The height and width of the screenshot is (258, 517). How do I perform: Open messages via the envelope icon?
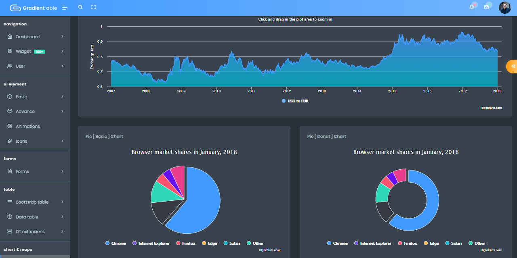pos(486,7)
